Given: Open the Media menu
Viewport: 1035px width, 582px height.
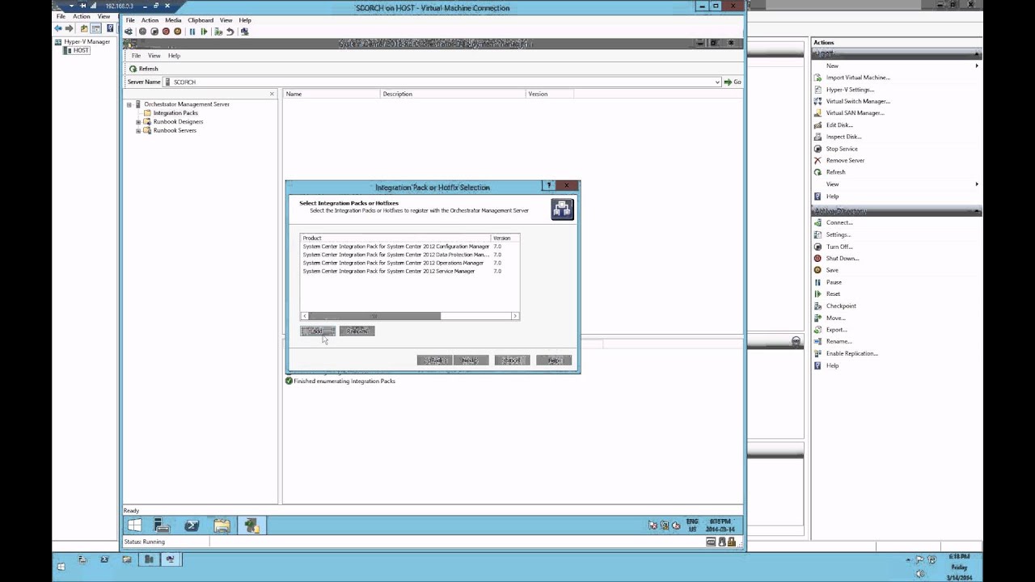Looking at the screenshot, I should [x=173, y=20].
